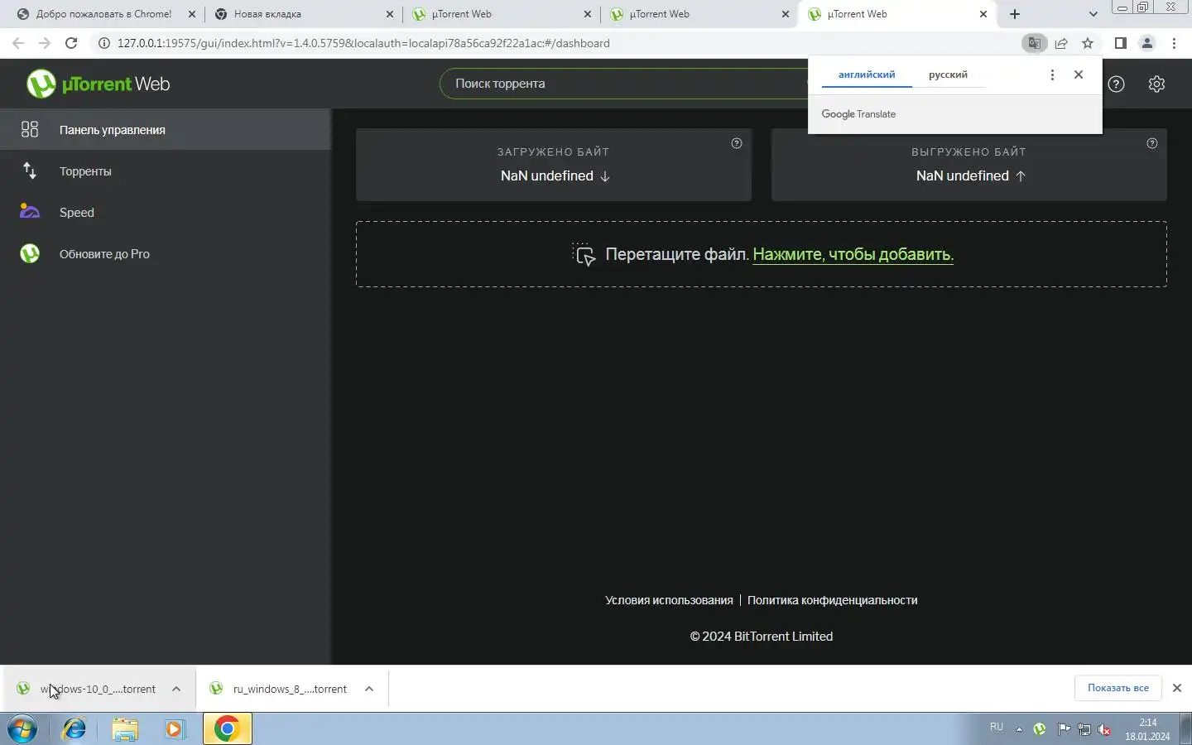Click the Поиск торрента search field
Viewport: 1192px width, 745px height.
click(x=625, y=84)
